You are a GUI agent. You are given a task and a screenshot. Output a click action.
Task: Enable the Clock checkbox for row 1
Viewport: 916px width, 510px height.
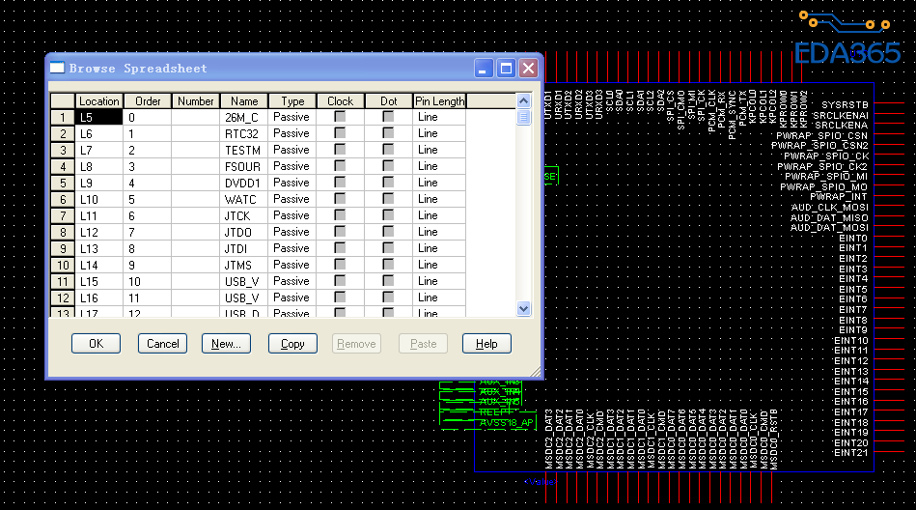click(x=340, y=117)
